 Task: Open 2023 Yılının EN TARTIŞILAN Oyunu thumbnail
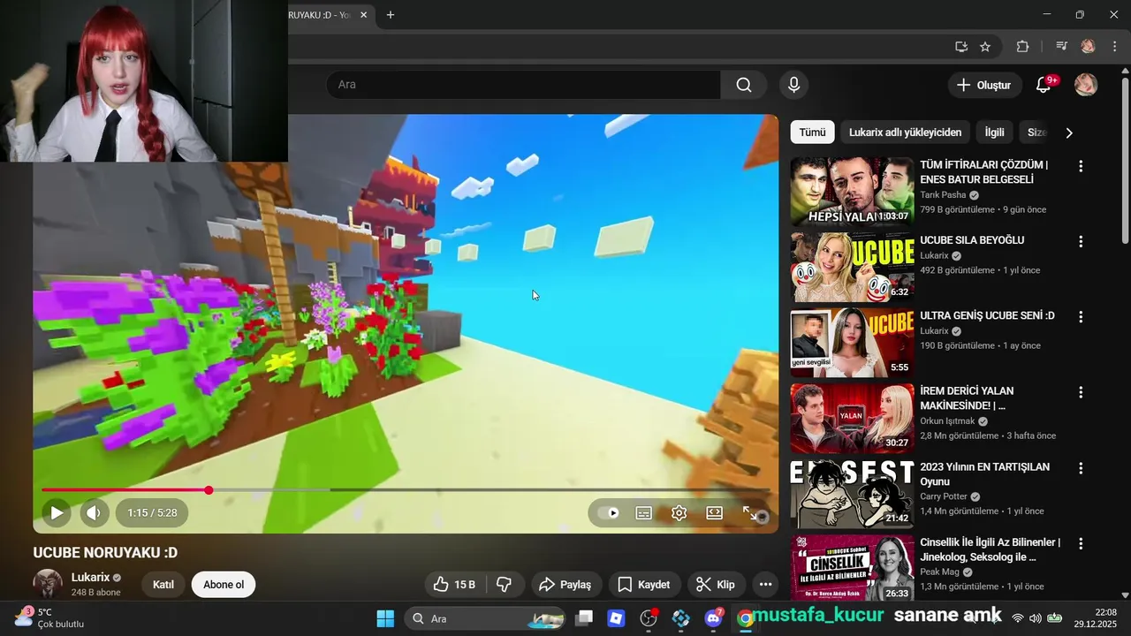(852, 493)
